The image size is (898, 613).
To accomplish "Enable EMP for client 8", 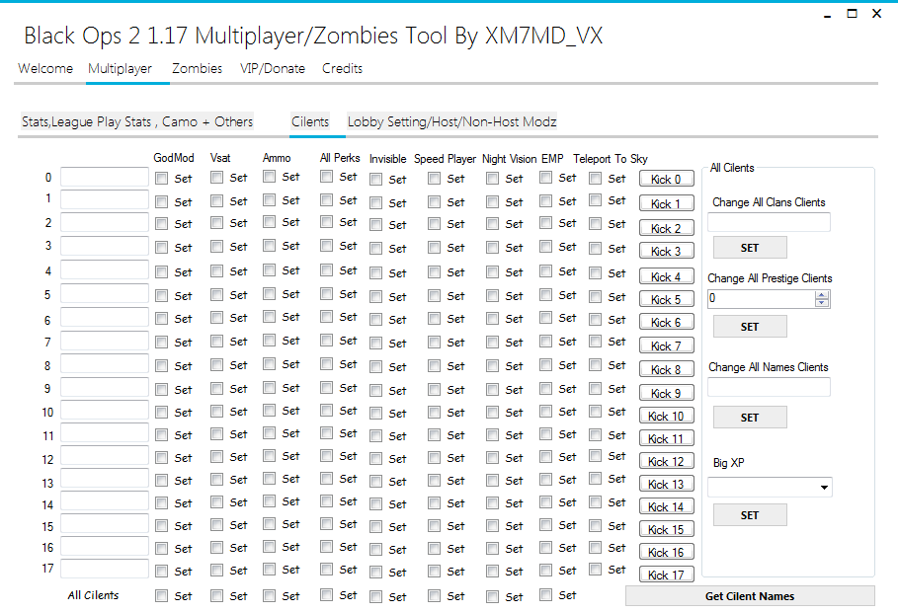I will click(x=545, y=365).
